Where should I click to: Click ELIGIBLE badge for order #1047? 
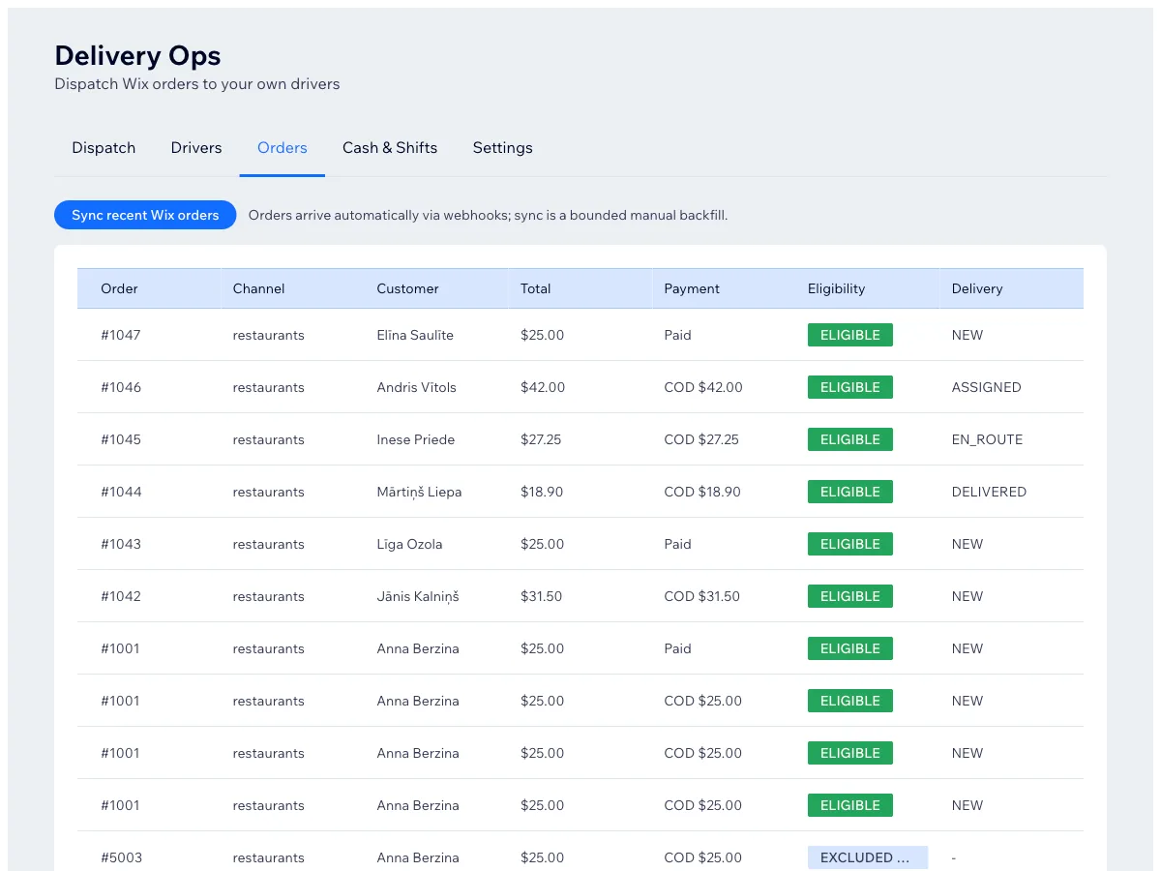[850, 335]
